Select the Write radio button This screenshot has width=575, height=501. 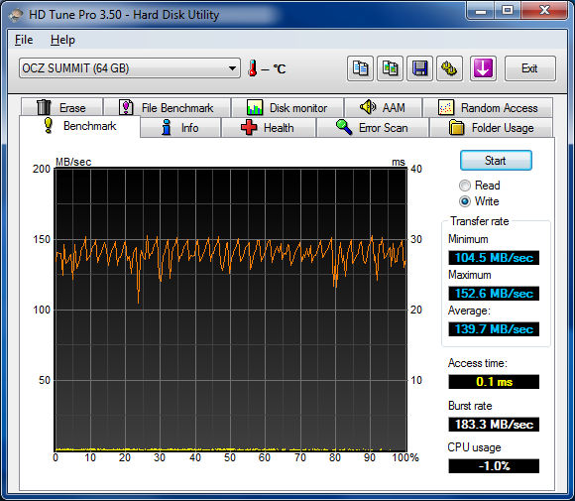[x=465, y=201]
